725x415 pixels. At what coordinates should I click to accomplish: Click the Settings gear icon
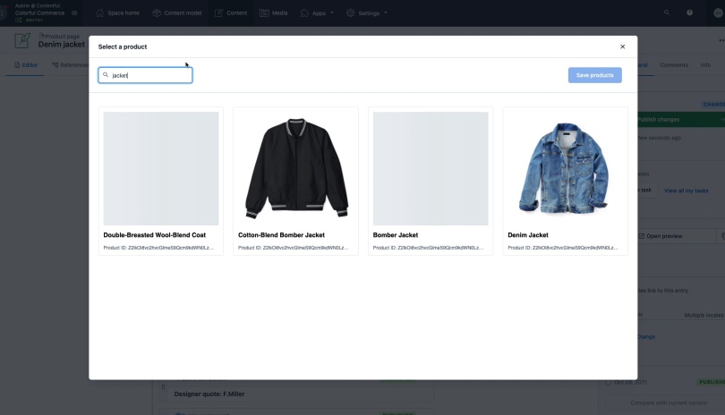351,13
